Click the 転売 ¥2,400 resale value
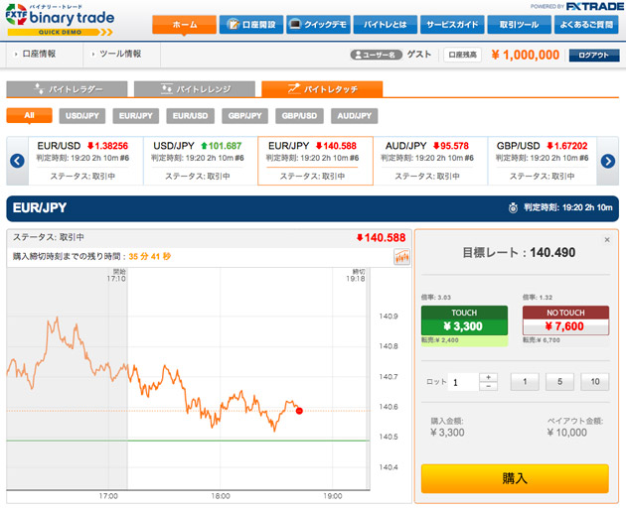 tap(439, 340)
